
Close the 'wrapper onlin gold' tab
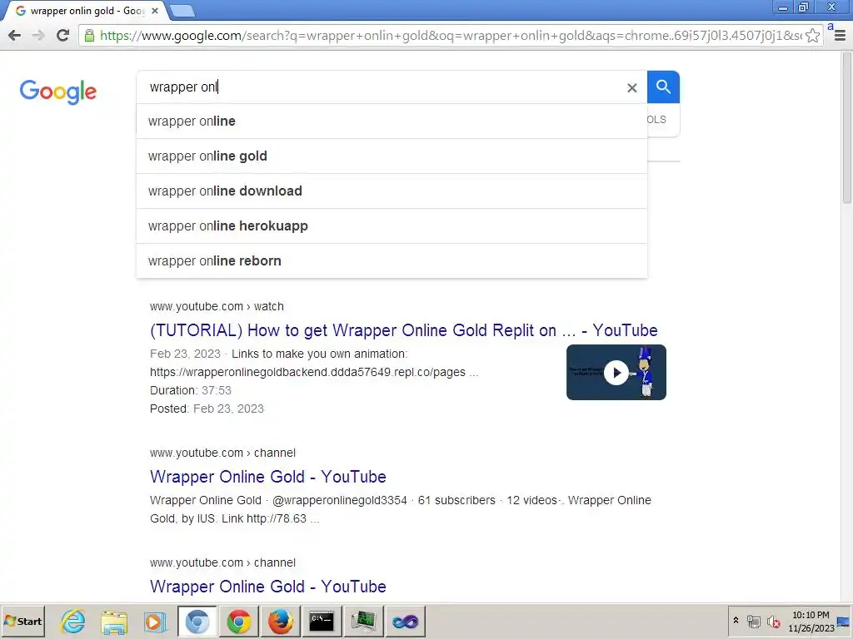[154, 11]
